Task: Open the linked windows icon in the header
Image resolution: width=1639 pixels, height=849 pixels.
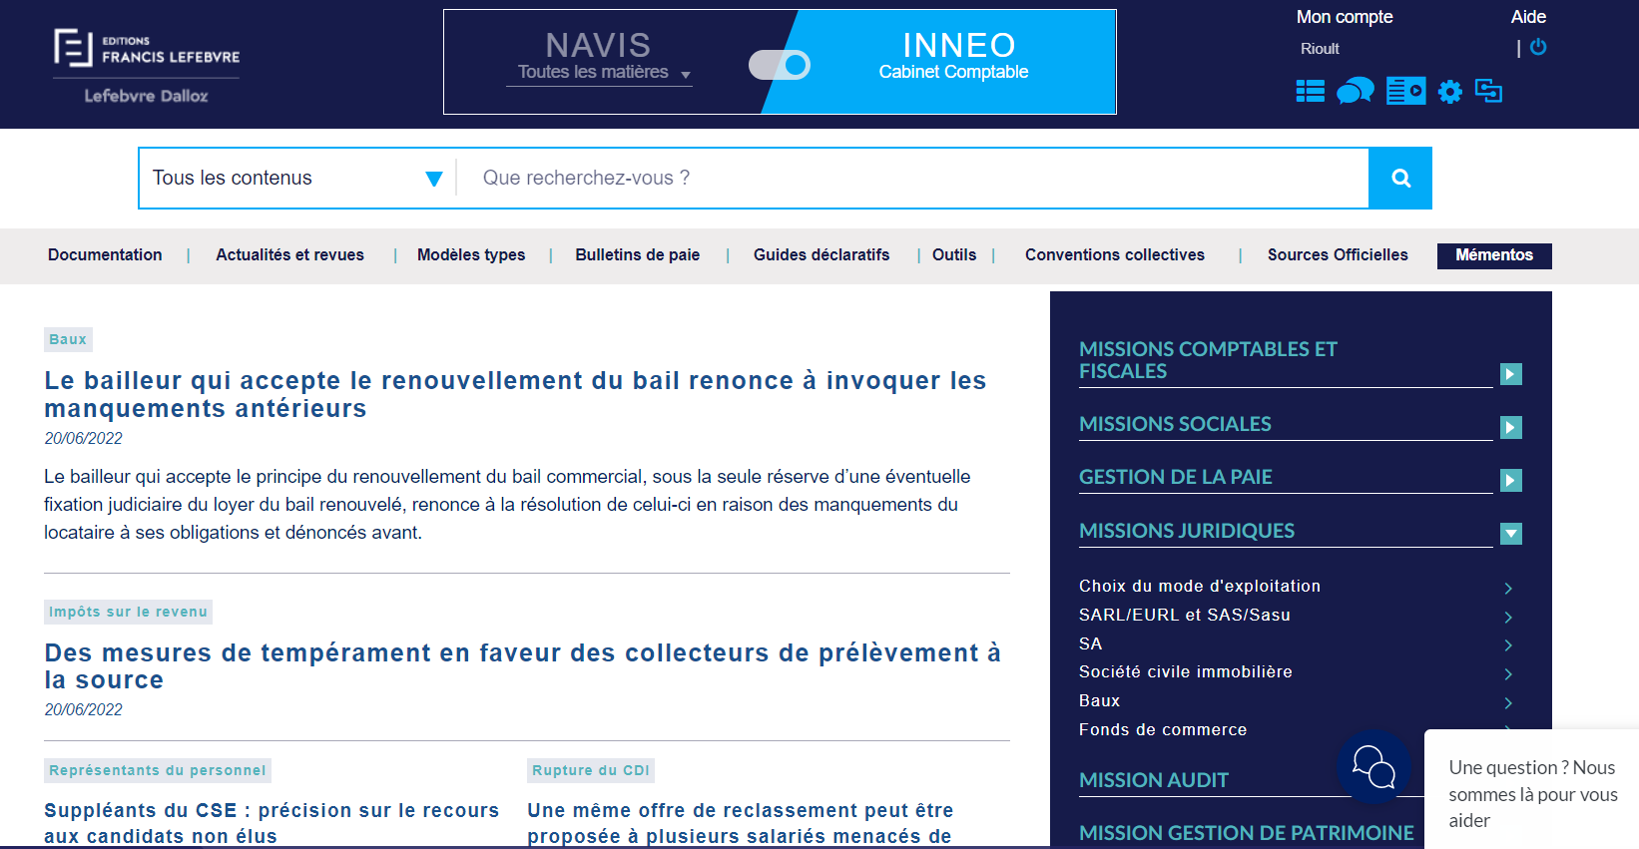Action: pos(1488,91)
